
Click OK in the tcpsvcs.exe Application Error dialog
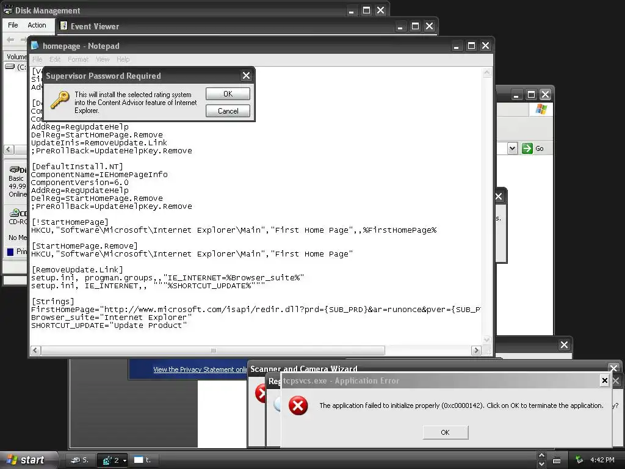click(445, 432)
